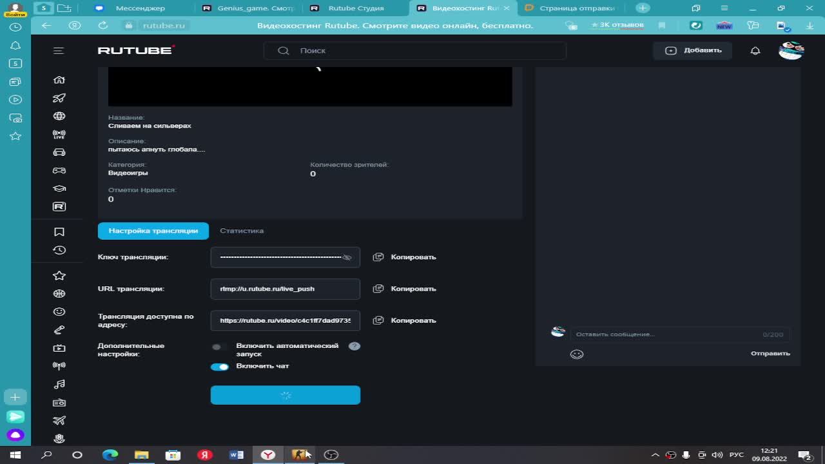
Task: Click the 'Добавить' button
Action: point(693,50)
